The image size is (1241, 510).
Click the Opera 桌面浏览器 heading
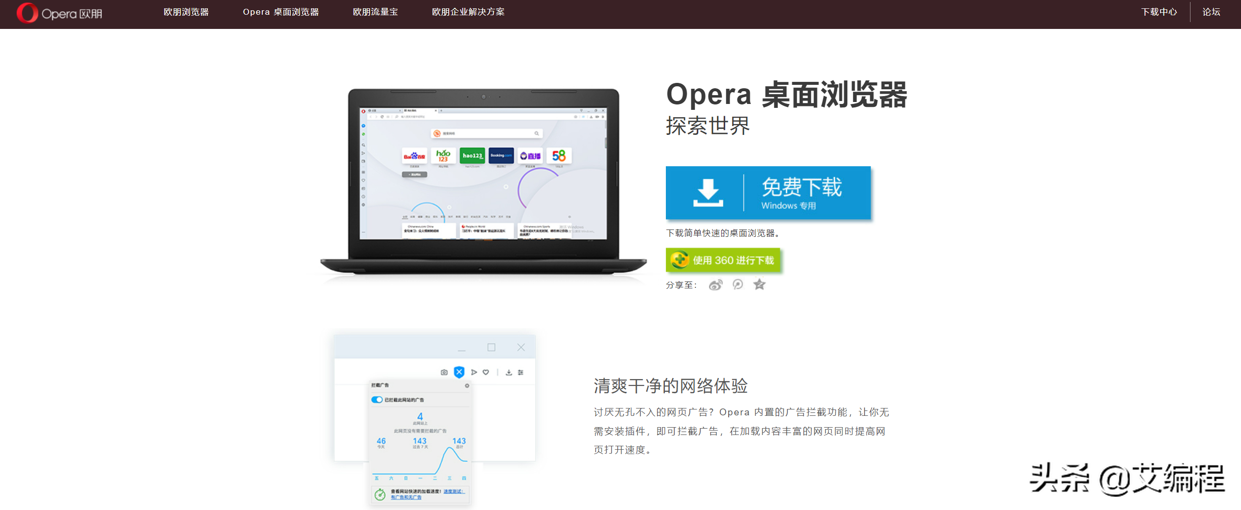point(787,94)
